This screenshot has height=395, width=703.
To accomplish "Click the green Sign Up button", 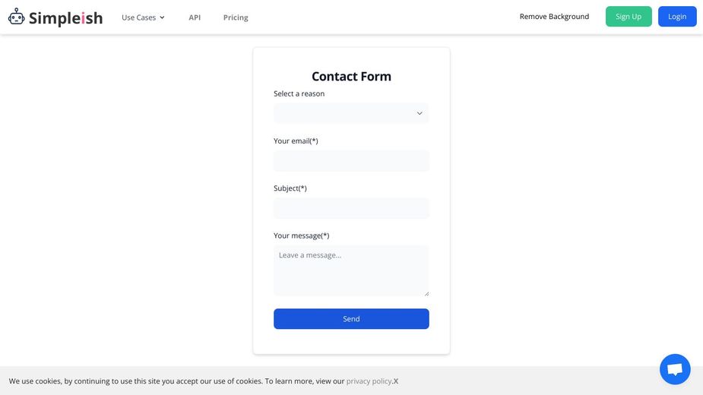I will click(x=629, y=17).
